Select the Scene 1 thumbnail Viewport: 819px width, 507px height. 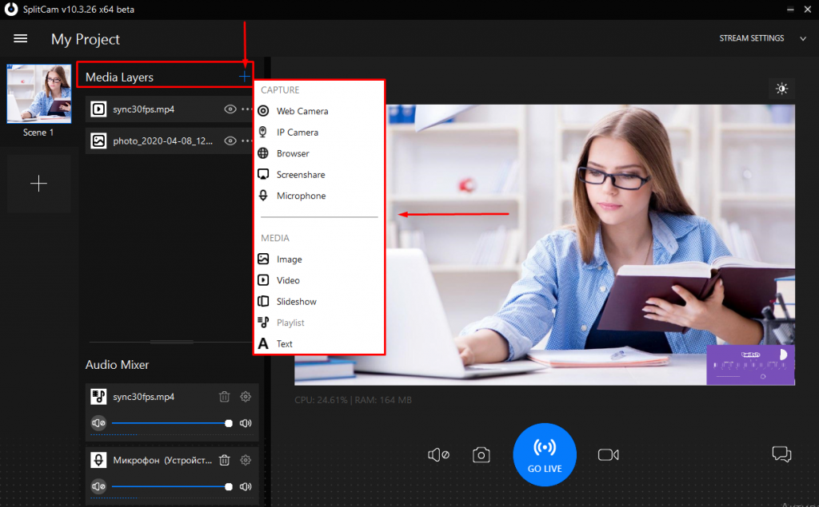[x=38, y=94]
